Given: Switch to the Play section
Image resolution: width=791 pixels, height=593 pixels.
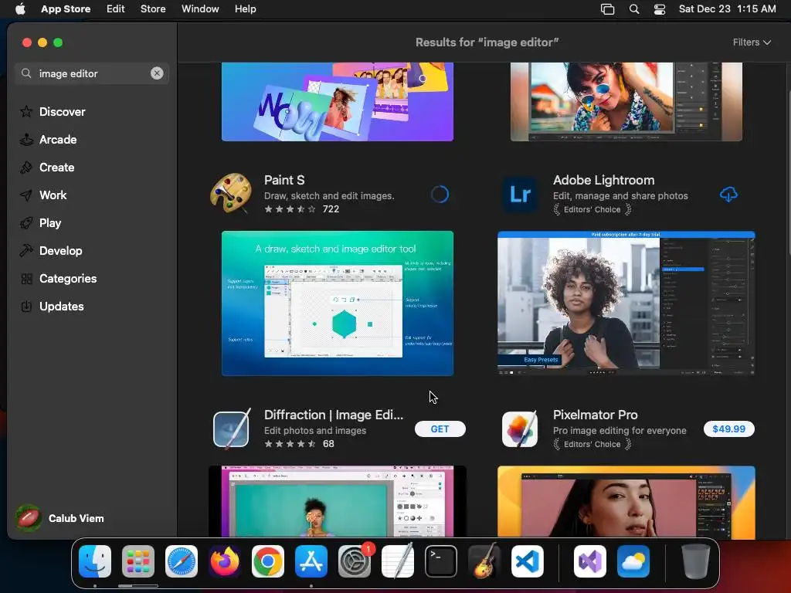Looking at the screenshot, I should (40, 223).
